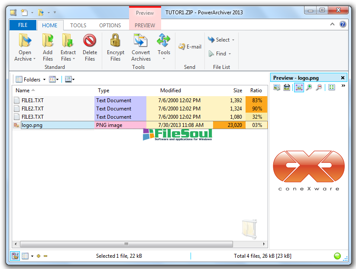Viewport: 356px width, 269px height.
Task: Click the PowerArchiver app icon in title bar
Action: pyautogui.click(x=13, y=13)
